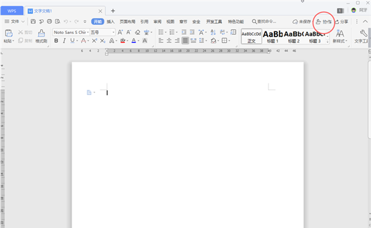Collapse the ribbon with the up chevron
This screenshot has width=371, height=228.
pos(365,22)
